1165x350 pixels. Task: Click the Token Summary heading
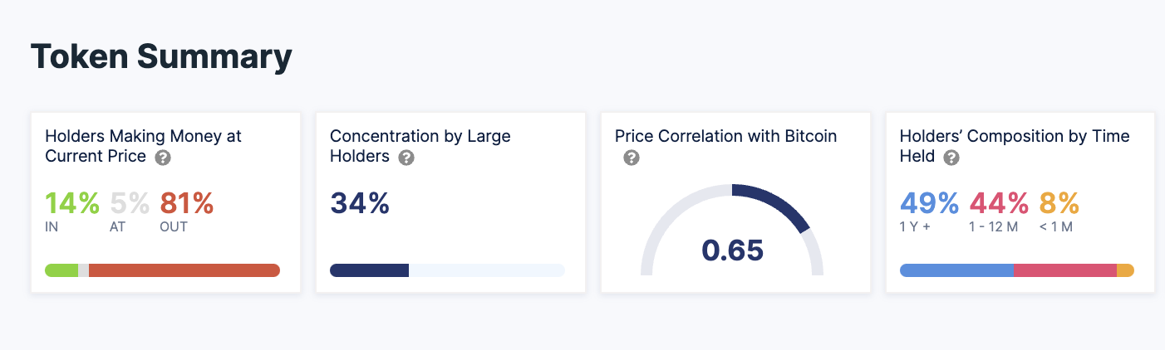161,56
